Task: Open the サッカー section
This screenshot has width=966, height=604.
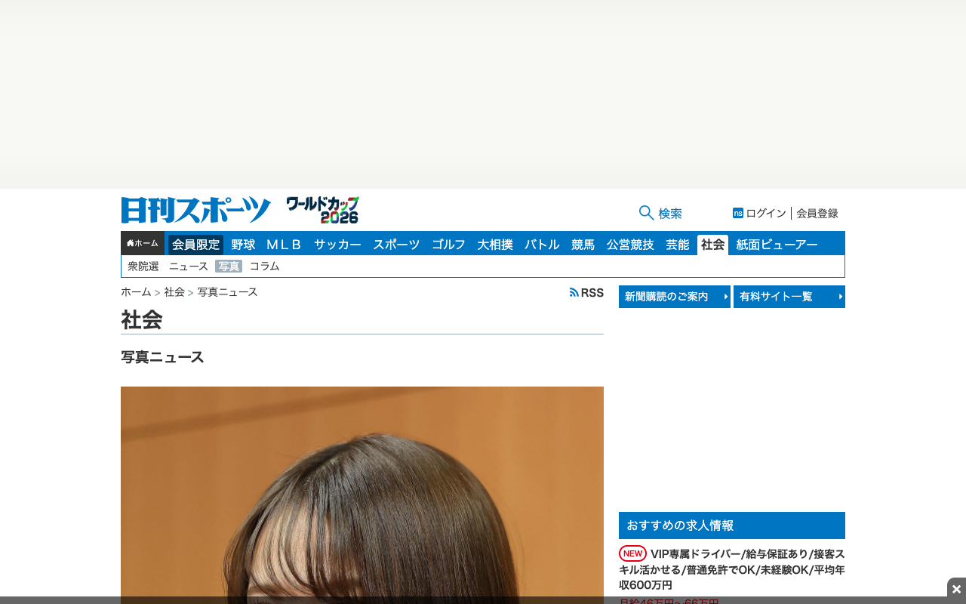Action: (x=337, y=245)
